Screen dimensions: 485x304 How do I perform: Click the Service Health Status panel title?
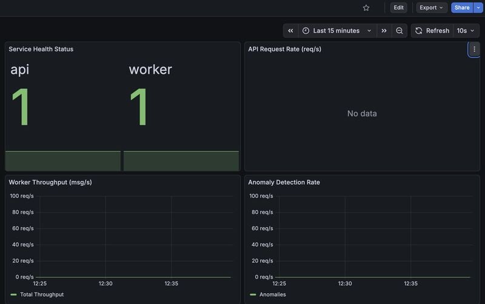41,49
